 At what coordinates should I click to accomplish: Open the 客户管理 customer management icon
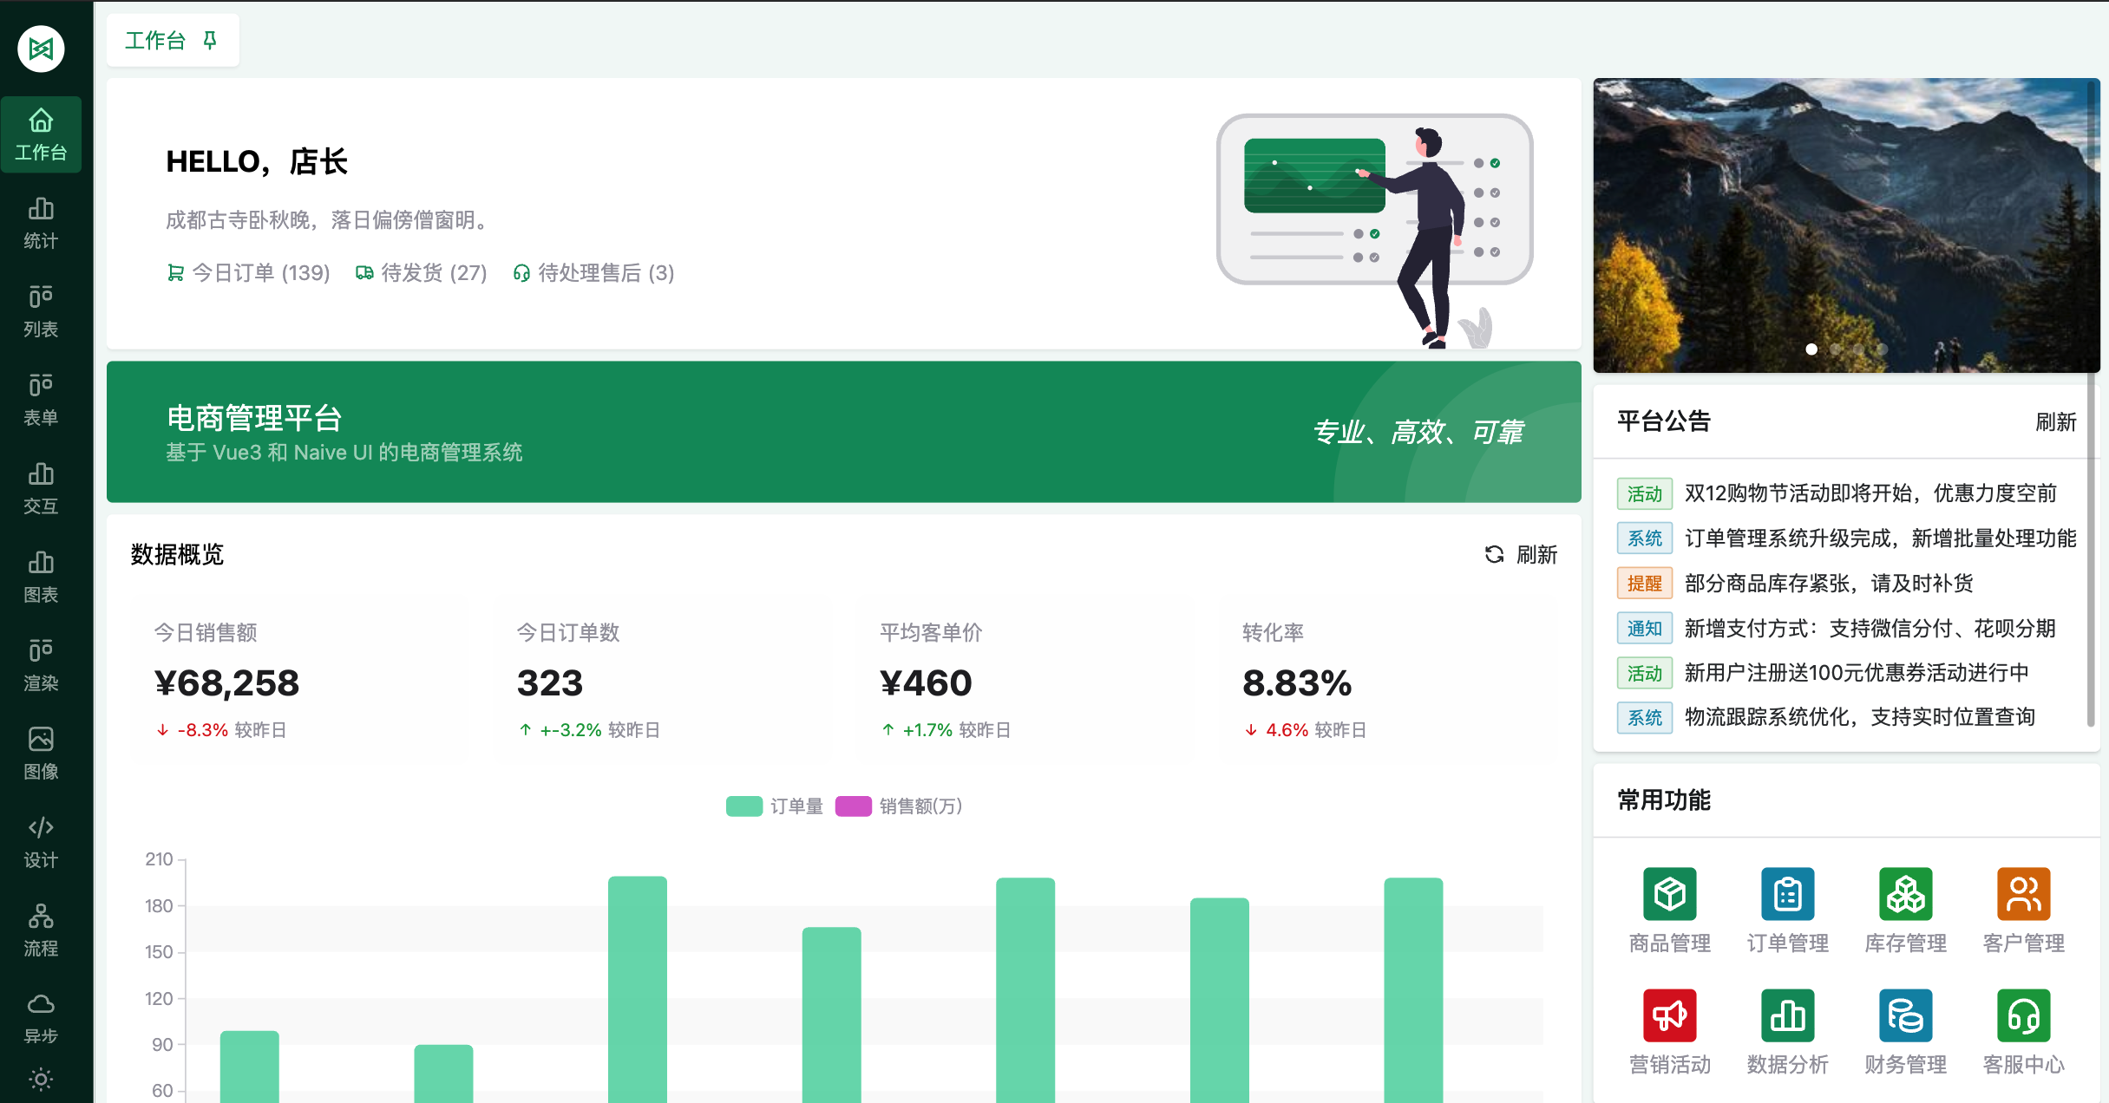coord(2023,894)
